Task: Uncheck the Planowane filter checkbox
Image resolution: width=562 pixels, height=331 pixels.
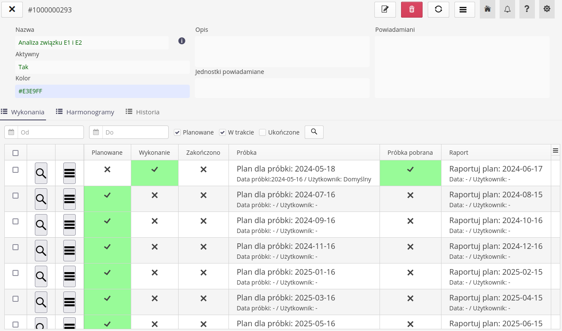Action: 177,132
